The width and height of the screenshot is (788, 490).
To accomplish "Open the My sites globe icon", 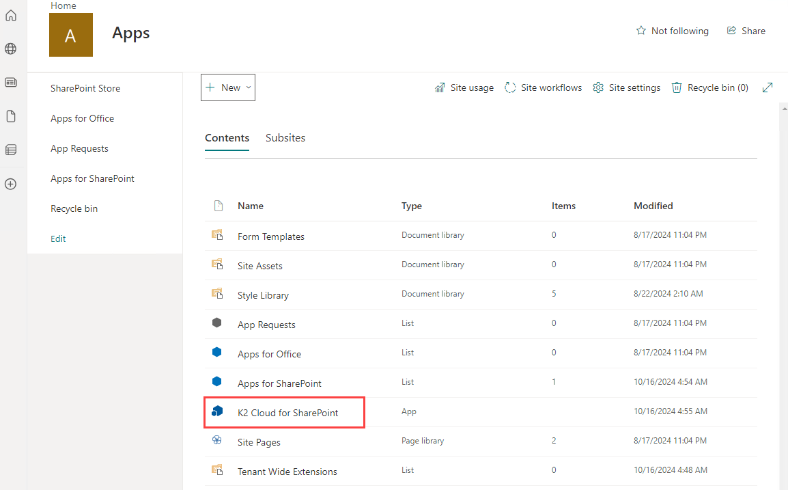I will click(x=10, y=49).
